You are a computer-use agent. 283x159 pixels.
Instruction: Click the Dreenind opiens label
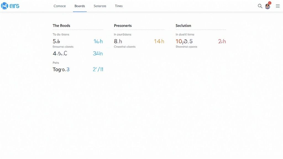click(x=187, y=47)
